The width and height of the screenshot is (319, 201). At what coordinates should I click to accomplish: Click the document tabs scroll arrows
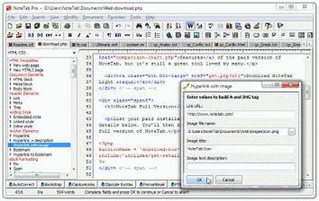pos(307,44)
